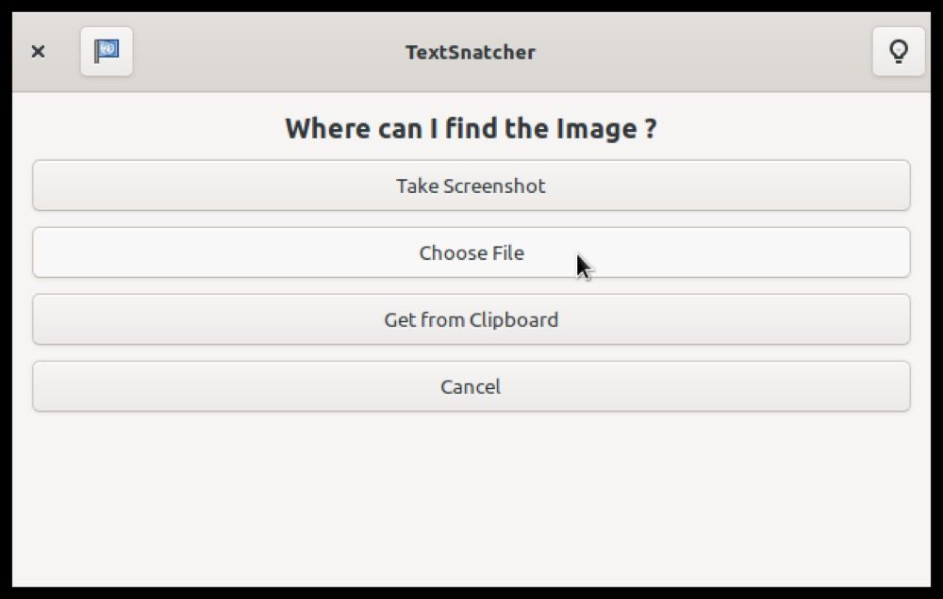Pick an image file to read
The height and width of the screenshot is (599, 943).
point(471,252)
